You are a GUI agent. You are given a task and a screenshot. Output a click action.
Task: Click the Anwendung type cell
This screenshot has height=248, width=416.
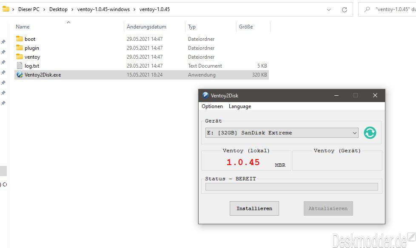point(202,75)
